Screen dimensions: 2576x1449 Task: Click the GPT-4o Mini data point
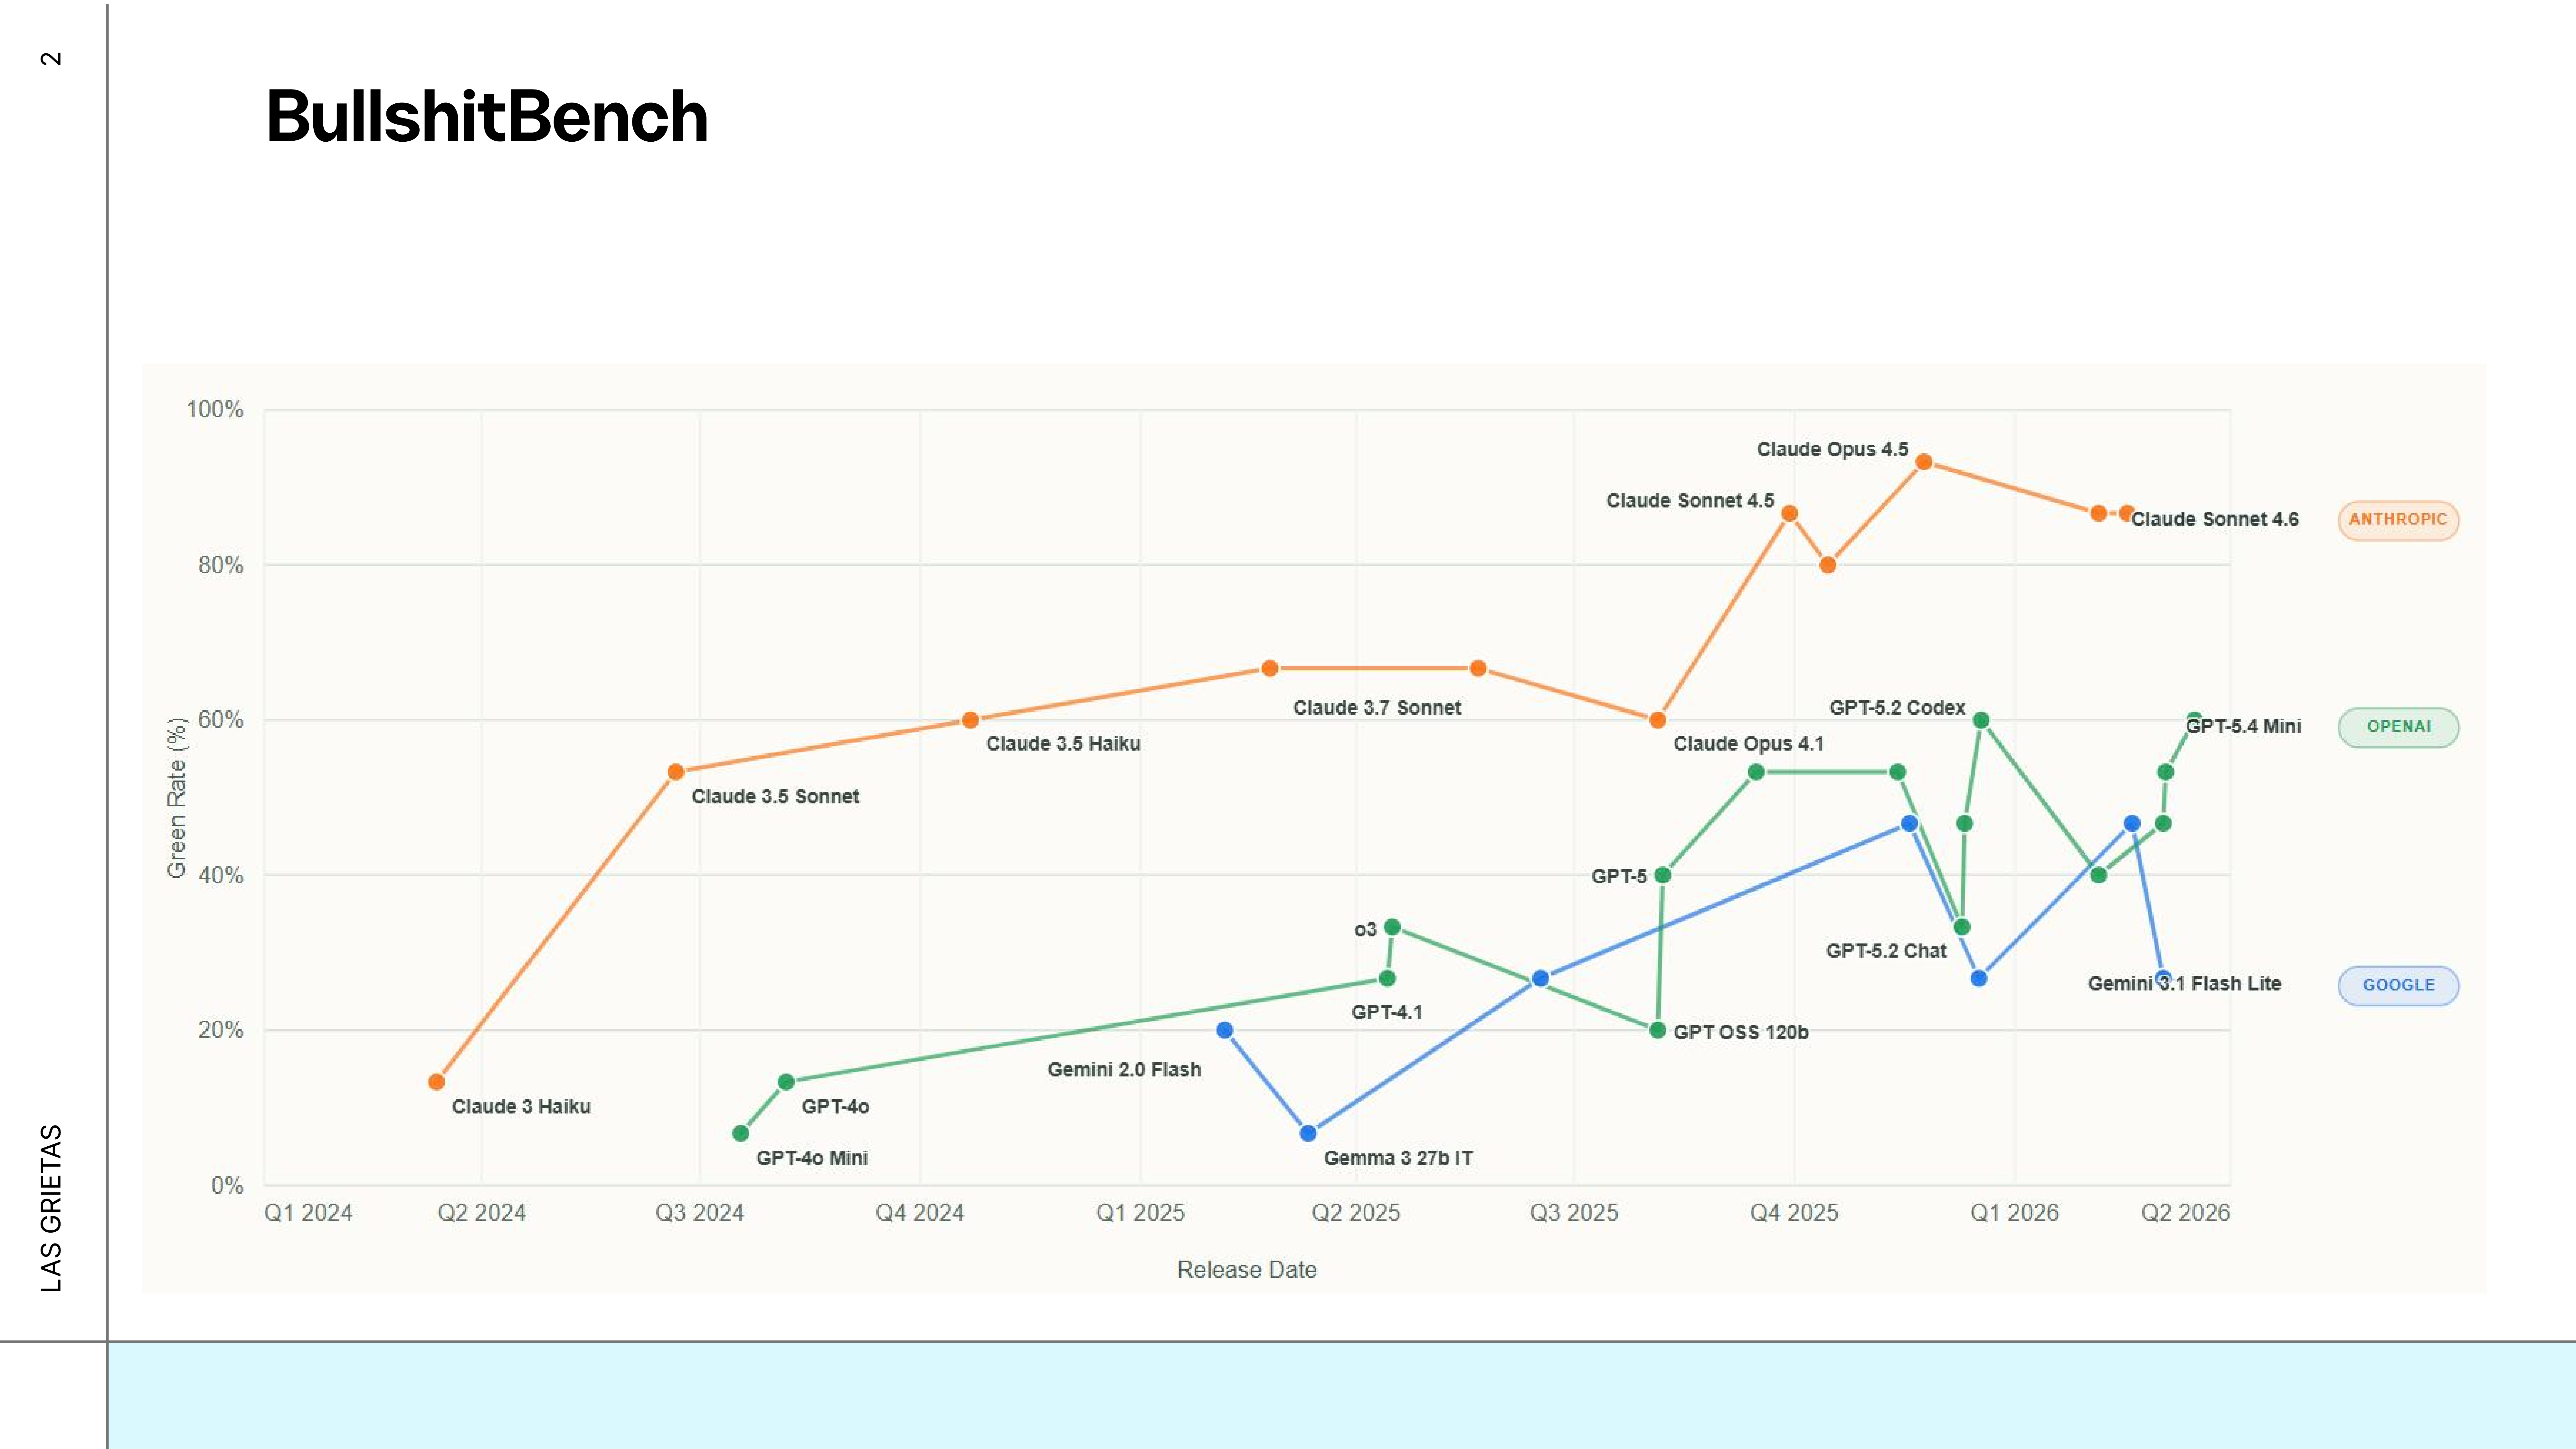tap(740, 1133)
